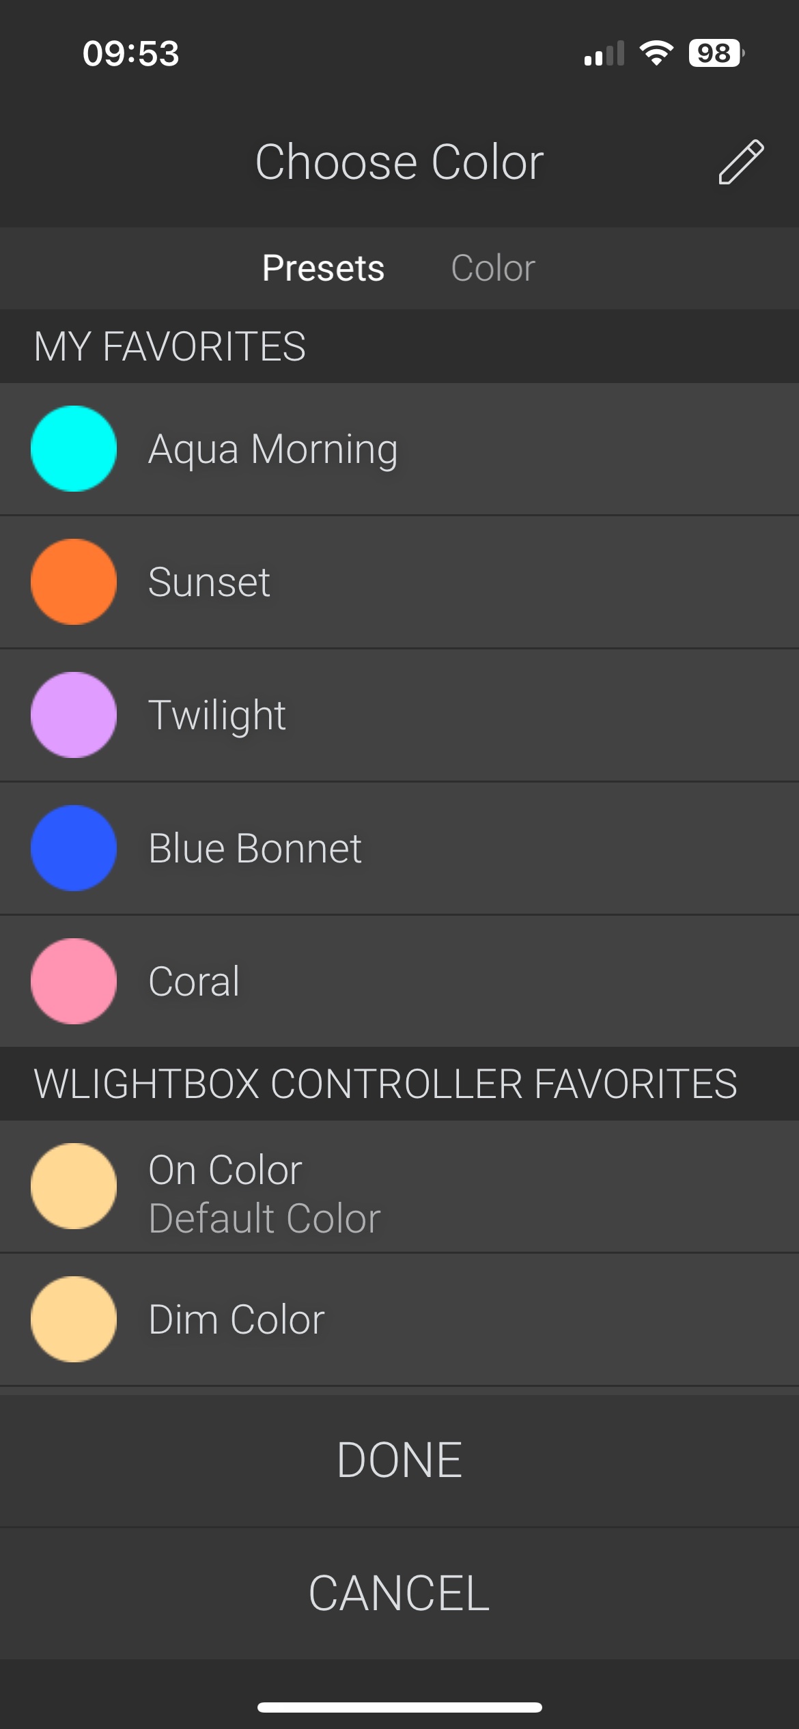799x1729 pixels.
Task: Tap the Twilight preset label
Action: coord(217,716)
